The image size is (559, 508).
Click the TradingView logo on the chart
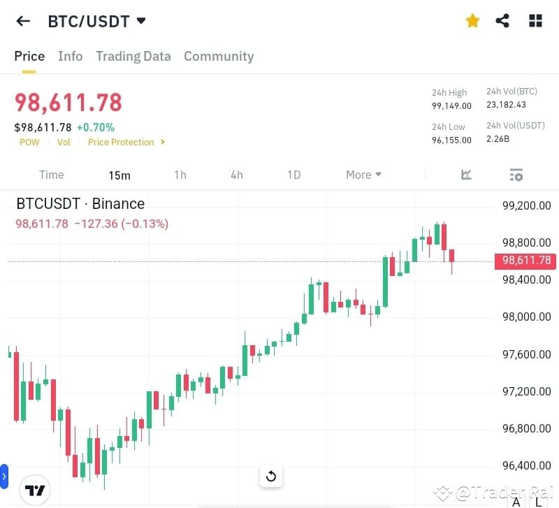pos(35,490)
